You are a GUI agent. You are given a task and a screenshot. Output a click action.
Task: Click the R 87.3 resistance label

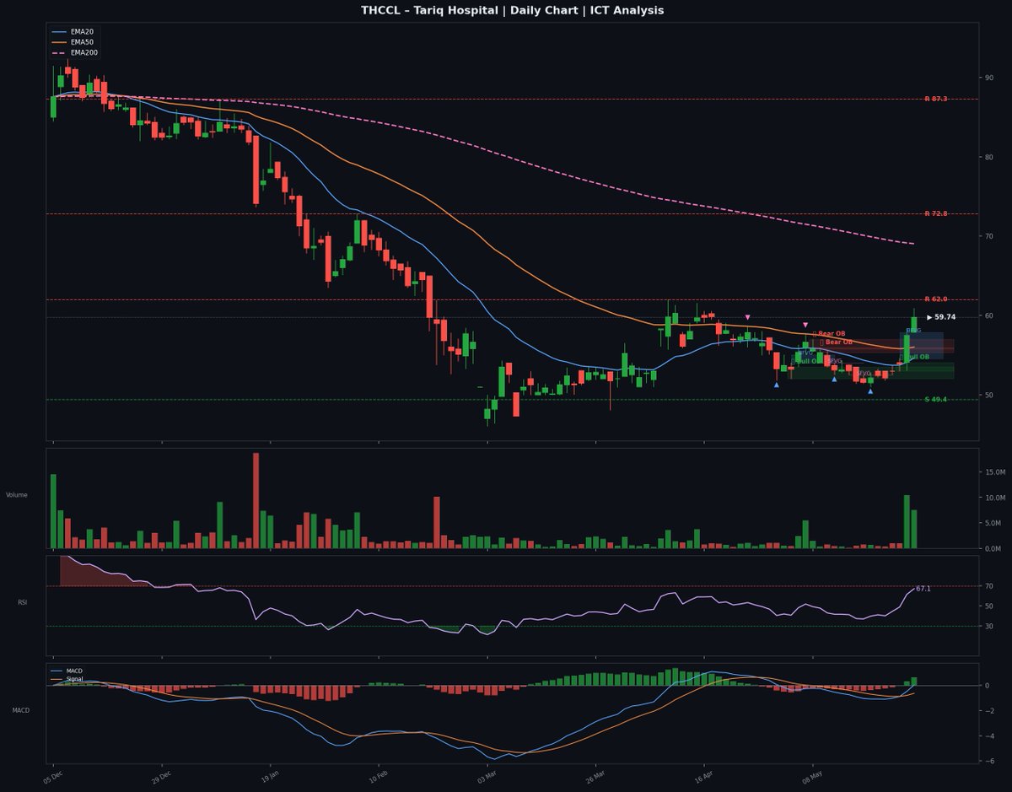(x=935, y=99)
